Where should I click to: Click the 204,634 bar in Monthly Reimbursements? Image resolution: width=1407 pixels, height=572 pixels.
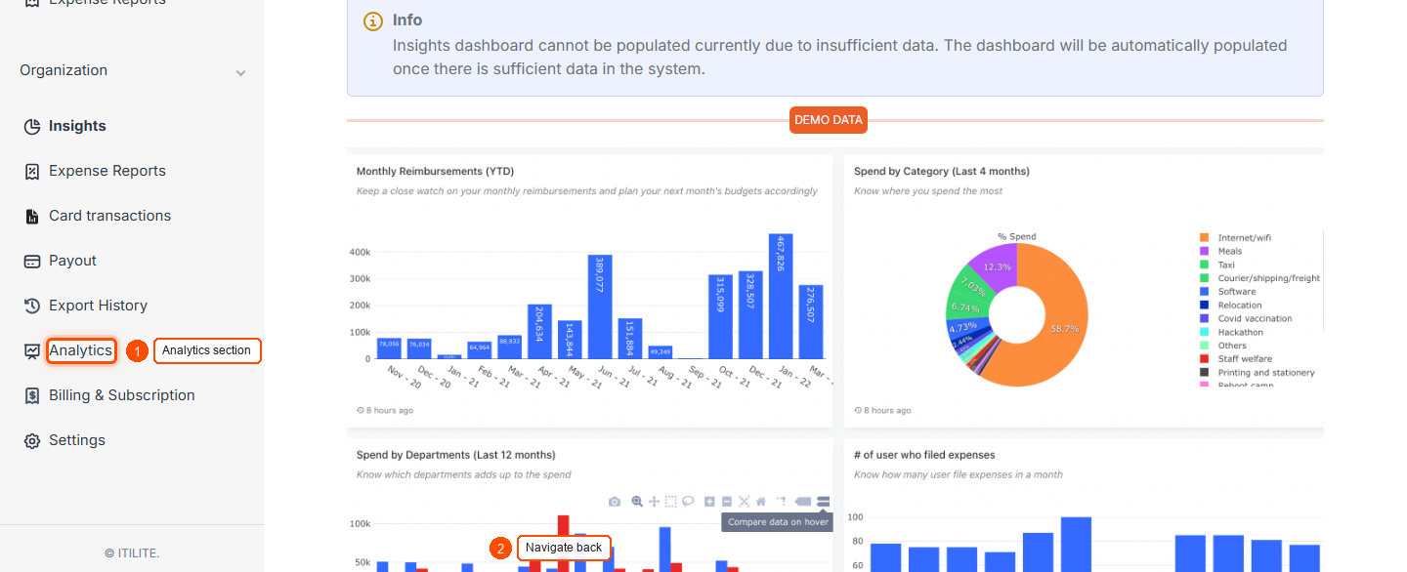[x=540, y=332]
